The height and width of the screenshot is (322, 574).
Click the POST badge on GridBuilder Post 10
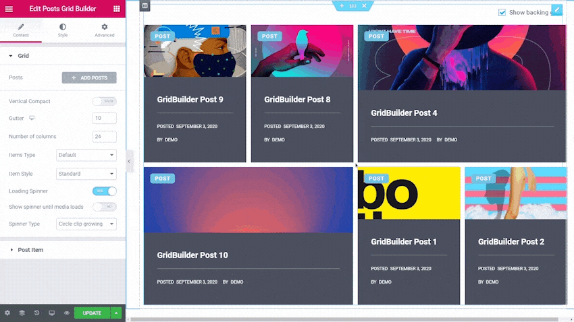tap(163, 178)
